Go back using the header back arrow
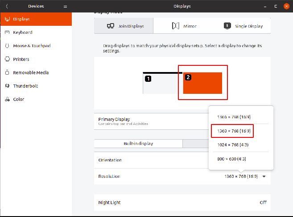This screenshot has width=293, height=217. coord(7,6)
